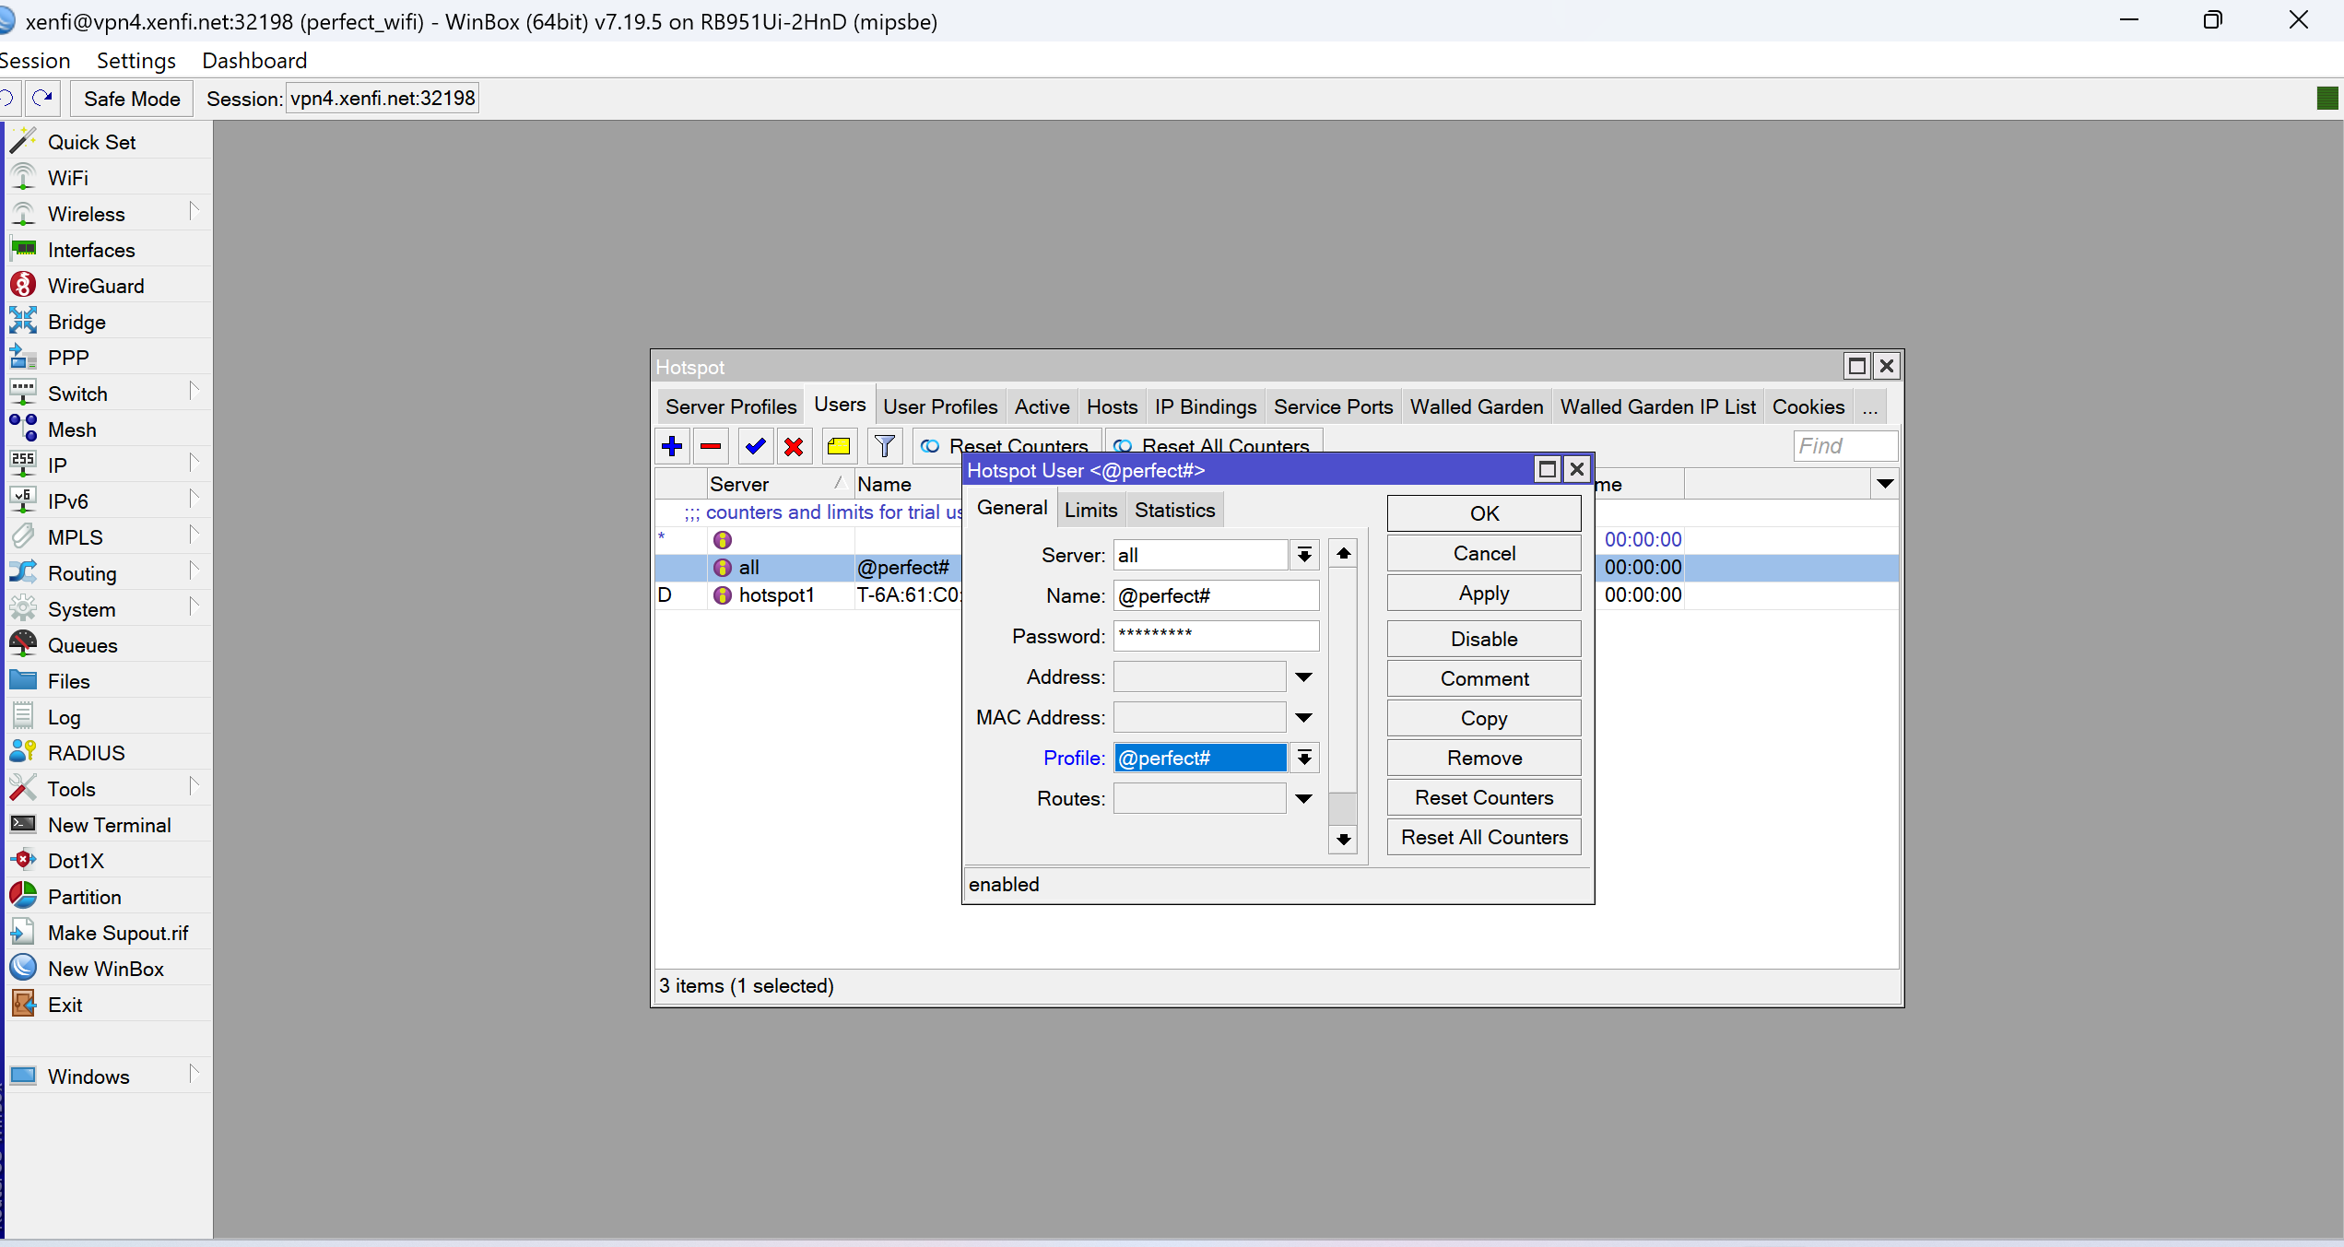Click the Find search field
This screenshot has height=1247, width=2344.
[1844, 446]
